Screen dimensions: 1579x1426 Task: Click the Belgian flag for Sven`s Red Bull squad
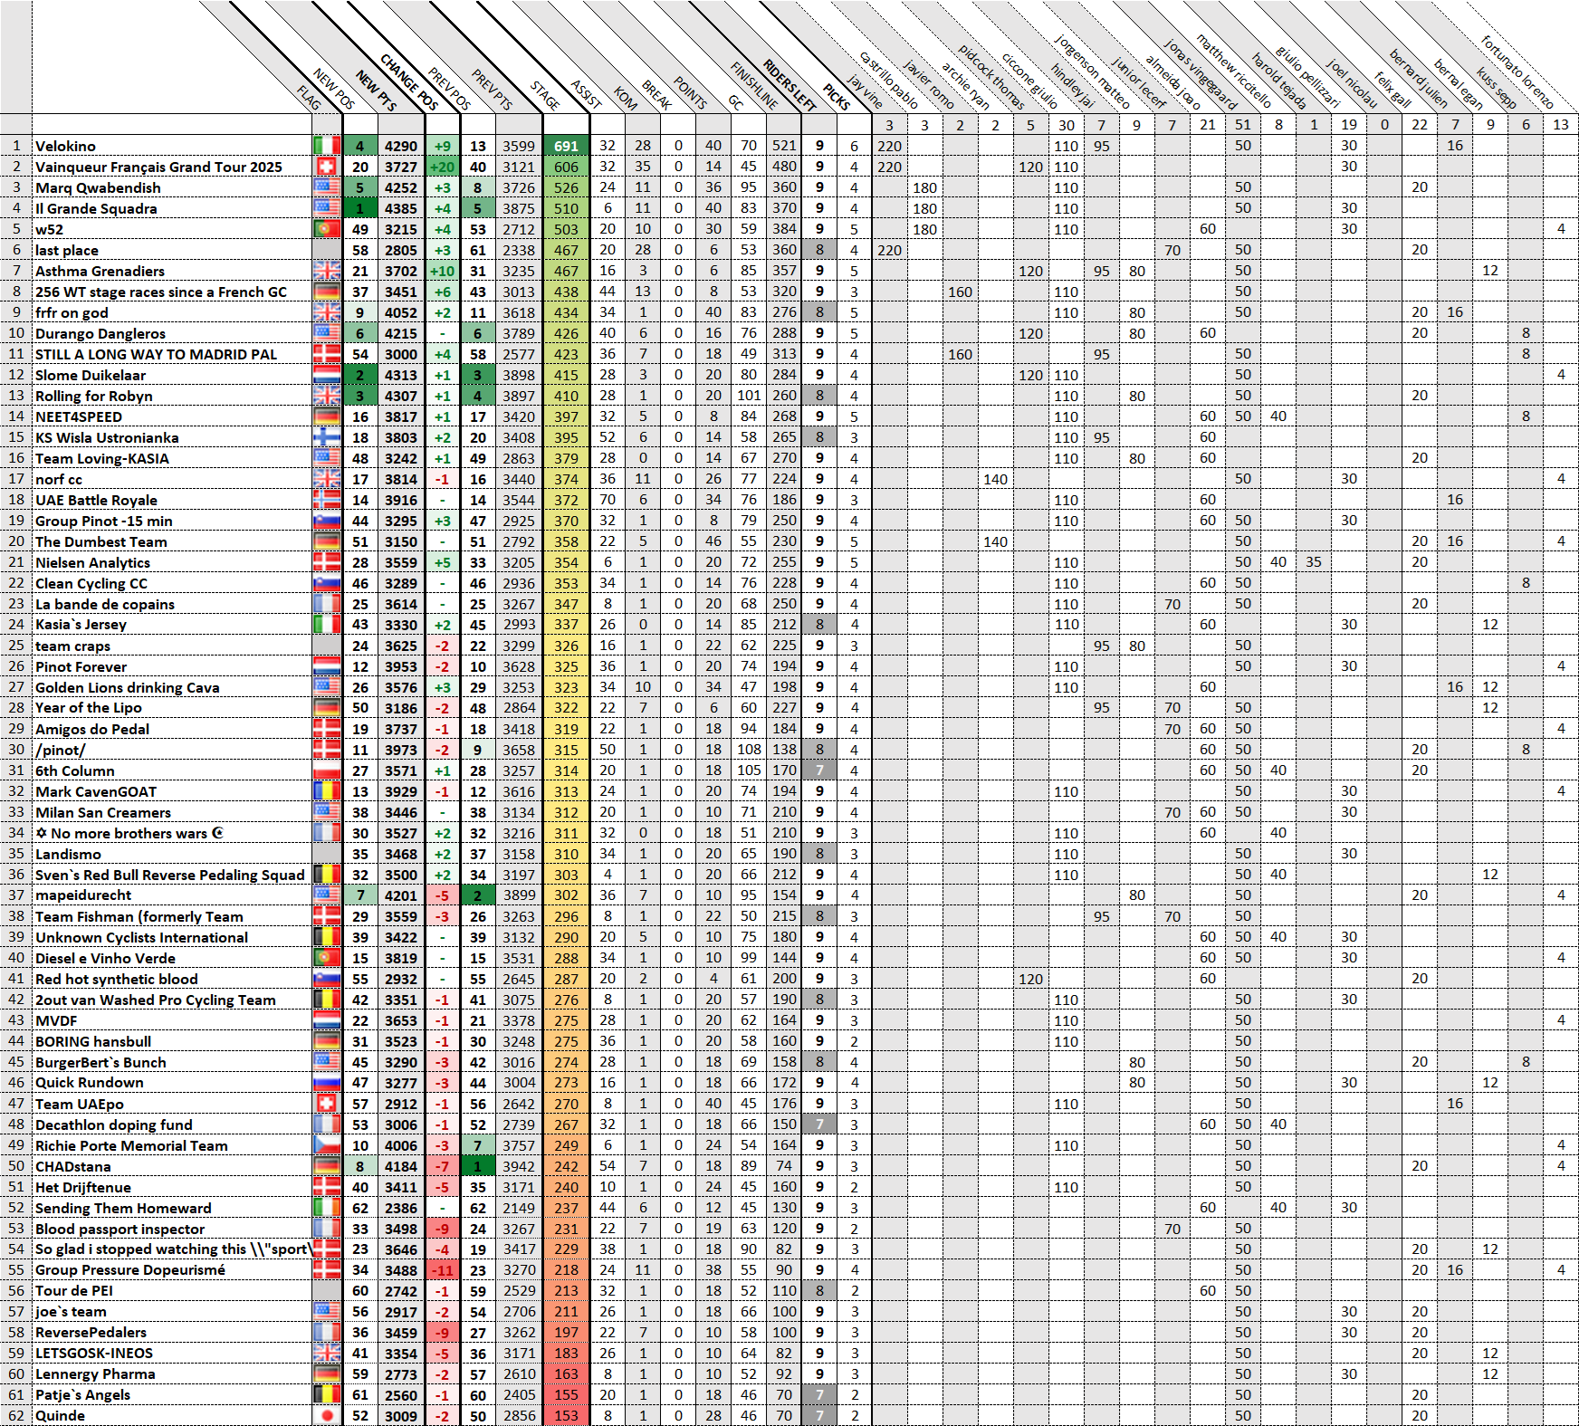327,875
